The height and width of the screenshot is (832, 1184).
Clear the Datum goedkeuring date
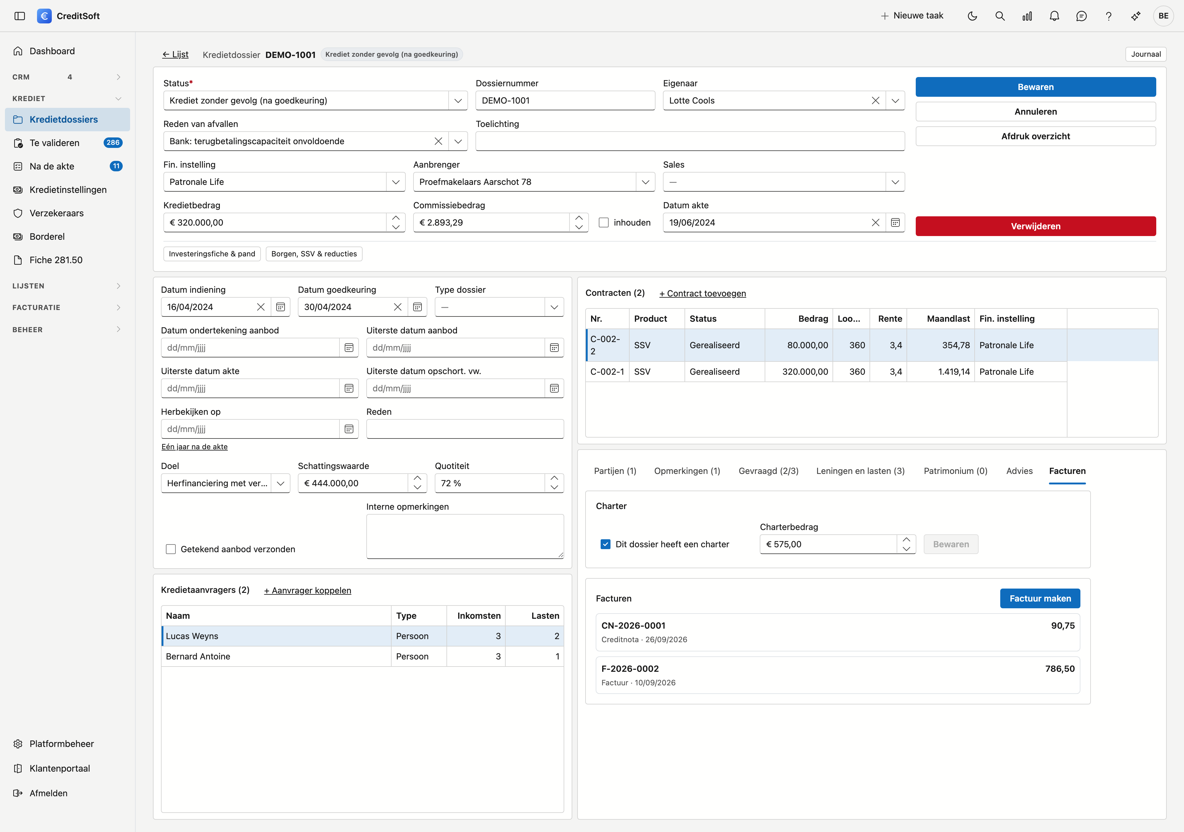click(x=397, y=307)
